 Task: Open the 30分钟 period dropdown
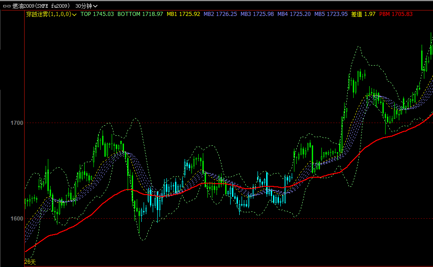(x=86, y=6)
